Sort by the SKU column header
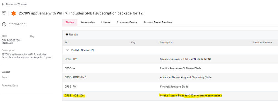 click(67, 43)
